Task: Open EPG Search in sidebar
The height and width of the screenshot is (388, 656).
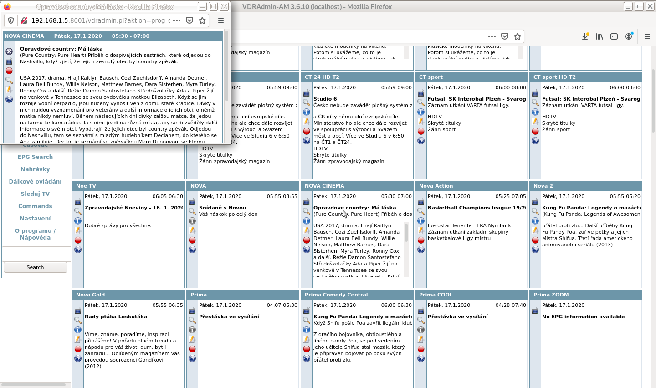Action: [x=35, y=157]
